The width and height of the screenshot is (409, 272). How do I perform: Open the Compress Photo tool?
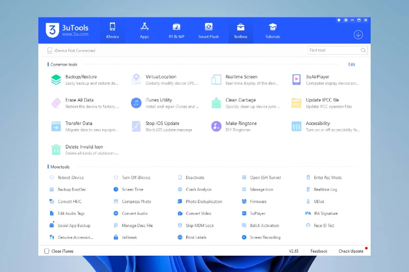(132, 202)
